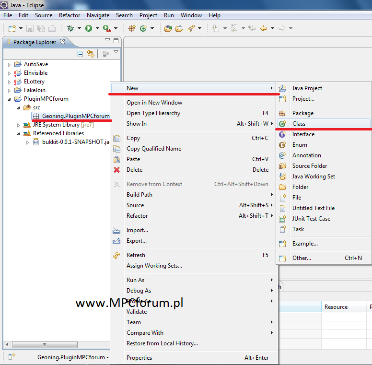The width and height of the screenshot is (372, 365).
Task: Select Source Folder in the New submenu
Action: 324,166
